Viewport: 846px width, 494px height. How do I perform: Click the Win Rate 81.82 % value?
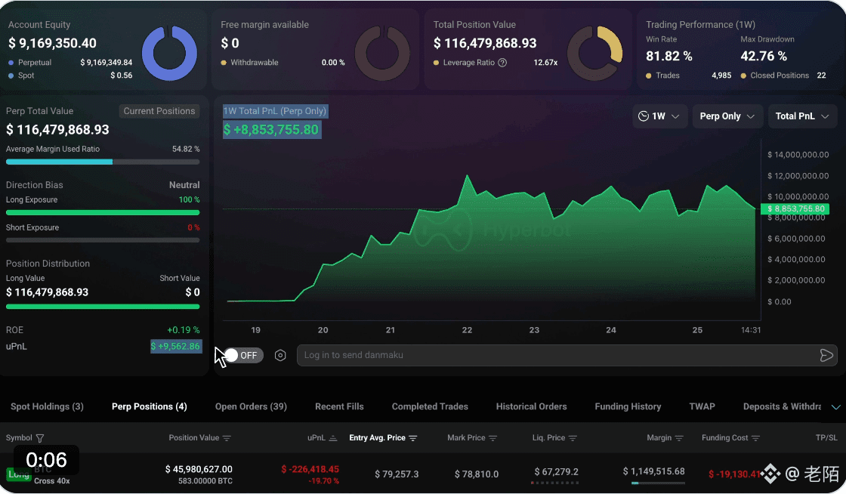click(669, 56)
